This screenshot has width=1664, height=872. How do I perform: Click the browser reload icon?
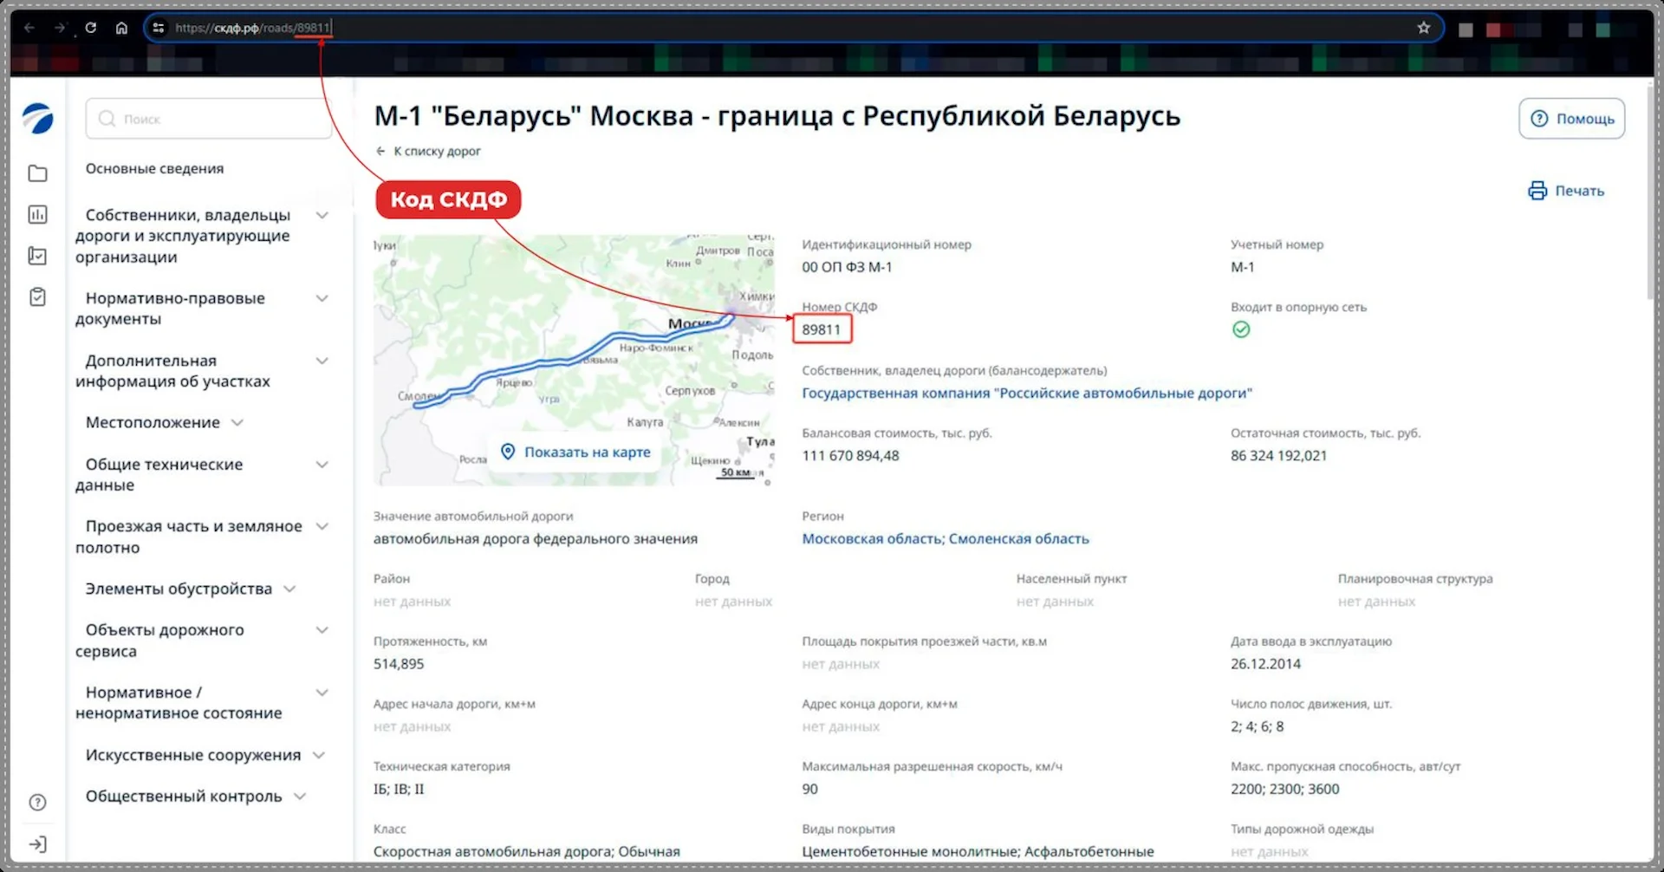tap(91, 28)
